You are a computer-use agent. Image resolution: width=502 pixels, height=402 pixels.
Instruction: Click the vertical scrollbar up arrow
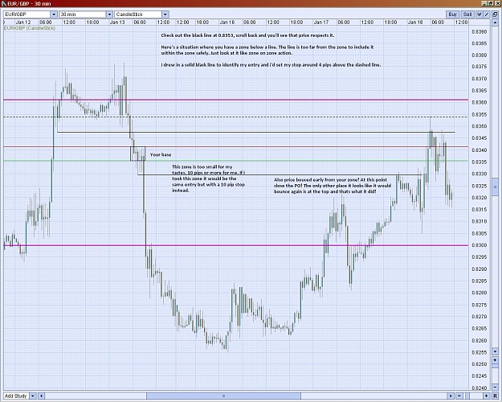click(495, 23)
